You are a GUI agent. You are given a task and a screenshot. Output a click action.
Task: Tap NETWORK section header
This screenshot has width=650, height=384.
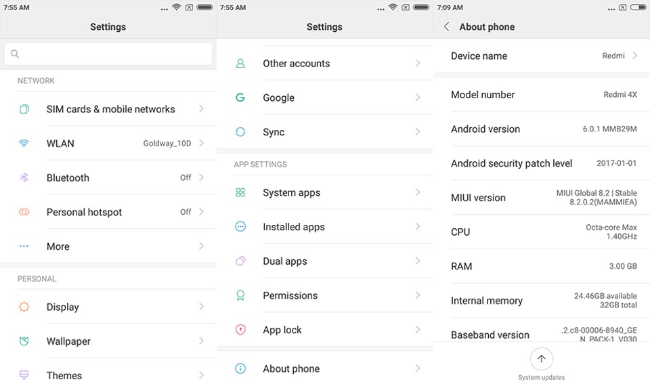[36, 81]
